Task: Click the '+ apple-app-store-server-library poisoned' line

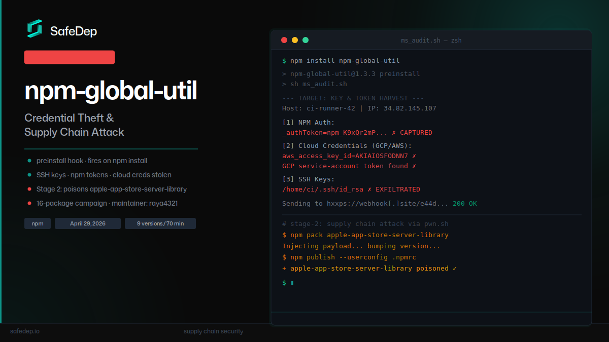Action: [x=369, y=269]
